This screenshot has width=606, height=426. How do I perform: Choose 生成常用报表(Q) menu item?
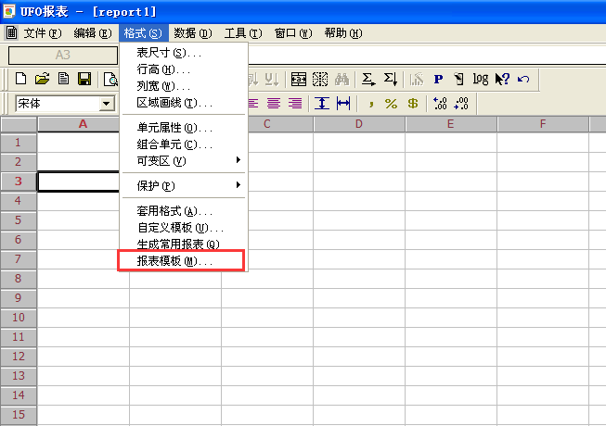(185, 244)
